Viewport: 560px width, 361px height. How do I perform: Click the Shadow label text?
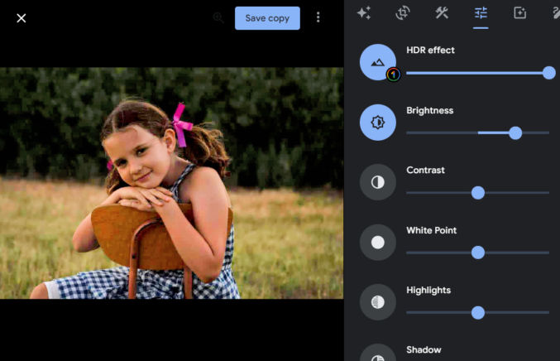tap(424, 349)
